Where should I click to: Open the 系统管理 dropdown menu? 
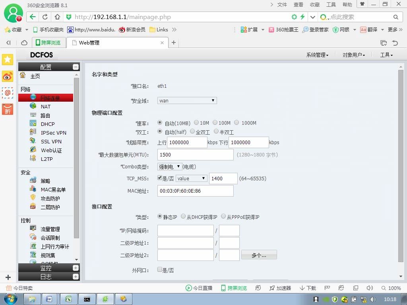(317, 55)
